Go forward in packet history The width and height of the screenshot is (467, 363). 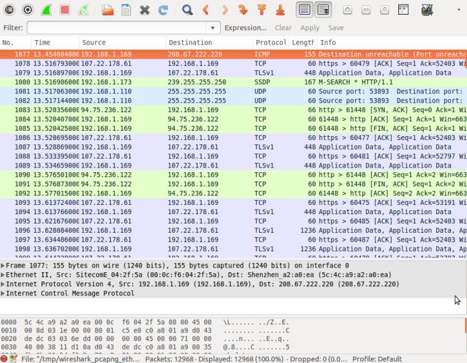[x=225, y=10]
